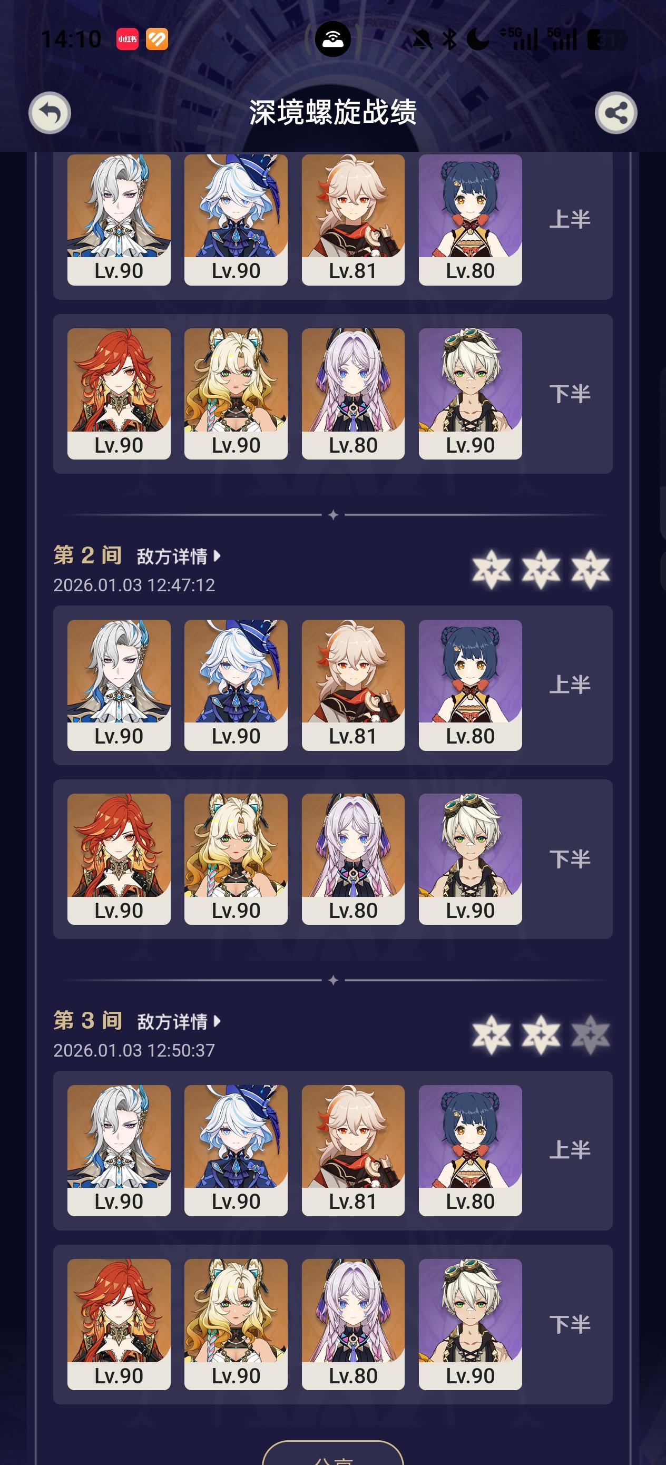Tap the third grey star of 第 3 间
The width and height of the screenshot is (666, 1465).
[590, 1034]
